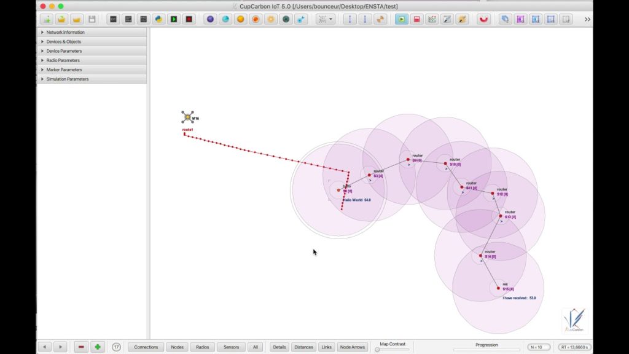Image resolution: width=629 pixels, height=354 pixels.
Task: Add a cyan globe node icon
Action: (x=225, y=19)
